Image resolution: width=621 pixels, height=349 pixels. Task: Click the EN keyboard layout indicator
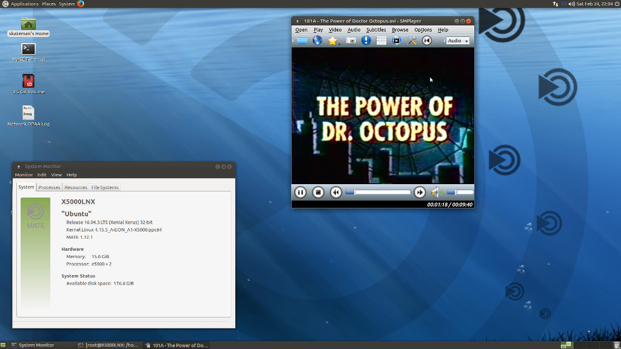[563, 4]
